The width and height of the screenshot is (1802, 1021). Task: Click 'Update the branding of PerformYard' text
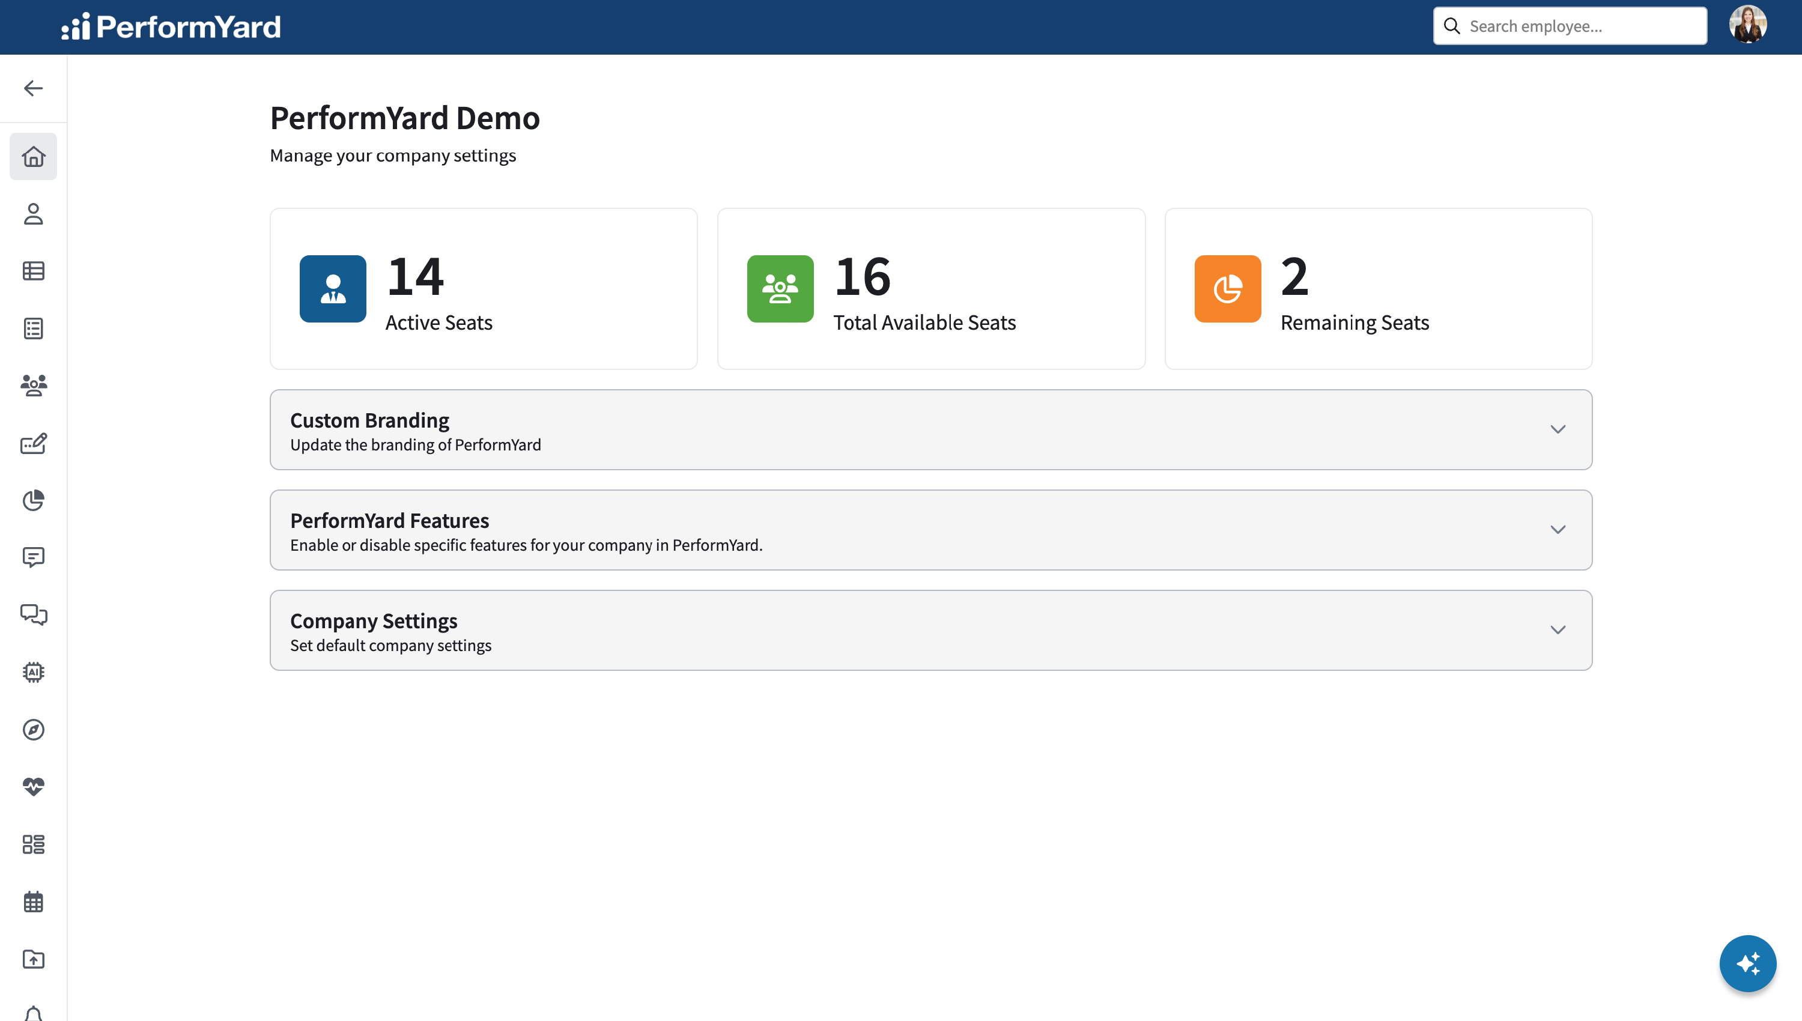(x=415, y=444)
